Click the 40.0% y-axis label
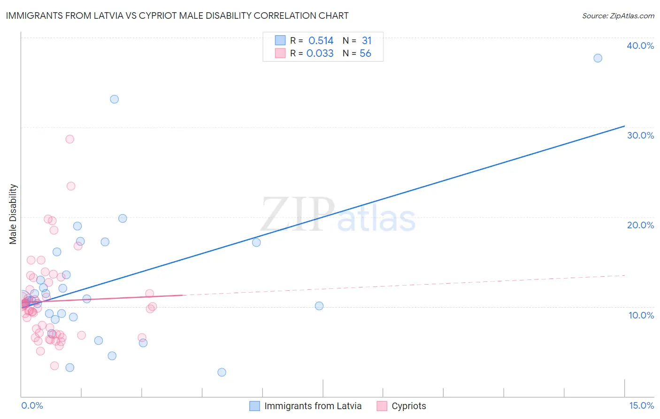 pyautogui.click(x=640, y=46)
